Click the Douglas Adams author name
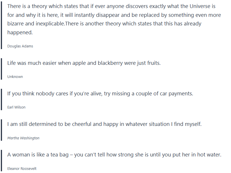The height and width of the screenshot is (173, 231). click(x=20, y=46)
